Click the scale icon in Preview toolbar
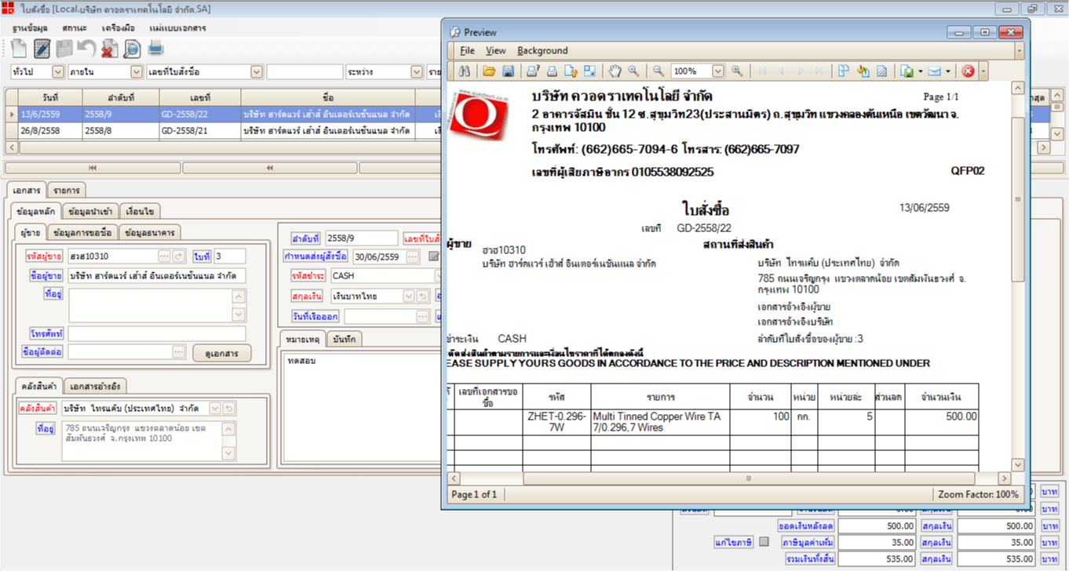 pyautogui.click(x=589, y=71)
